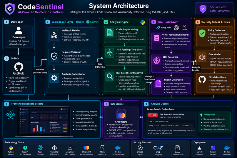This screenshot has height=158, width=237.
Task: Click the Rule-based Security Analysis magnifier icon
Action: [110, 76]
